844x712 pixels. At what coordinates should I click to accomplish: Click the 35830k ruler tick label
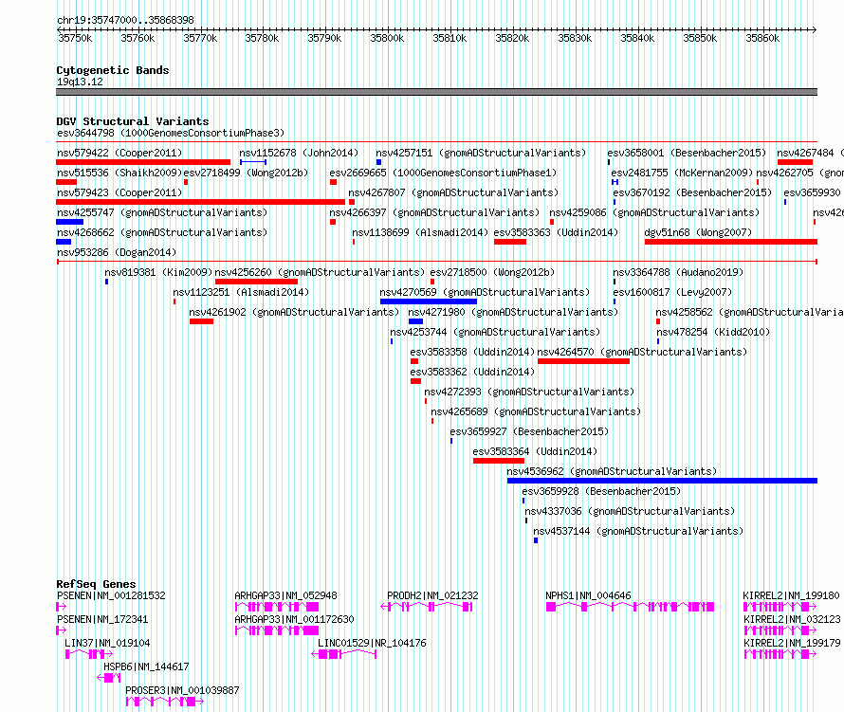pos(575,38)
